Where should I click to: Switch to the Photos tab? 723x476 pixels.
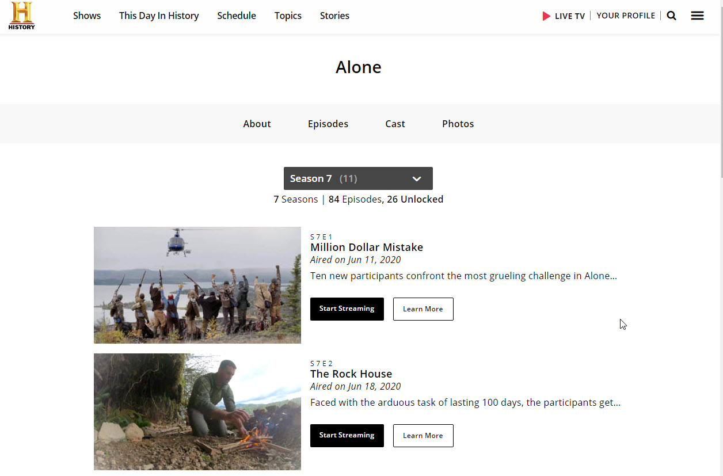coord(458,124)
